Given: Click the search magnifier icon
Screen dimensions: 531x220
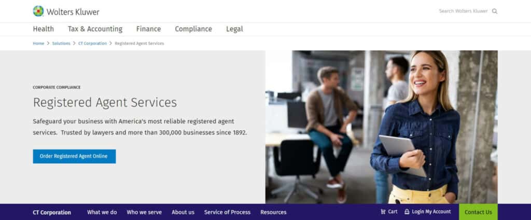Looking at the screenshot, I should pos(495,11).
